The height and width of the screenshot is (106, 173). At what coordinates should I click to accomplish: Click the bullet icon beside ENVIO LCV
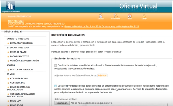8,101
